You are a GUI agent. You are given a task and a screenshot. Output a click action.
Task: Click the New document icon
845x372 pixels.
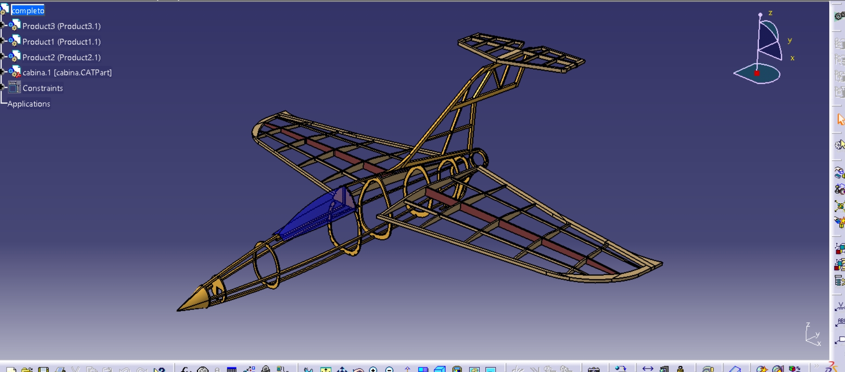click(x=11, y=370)
